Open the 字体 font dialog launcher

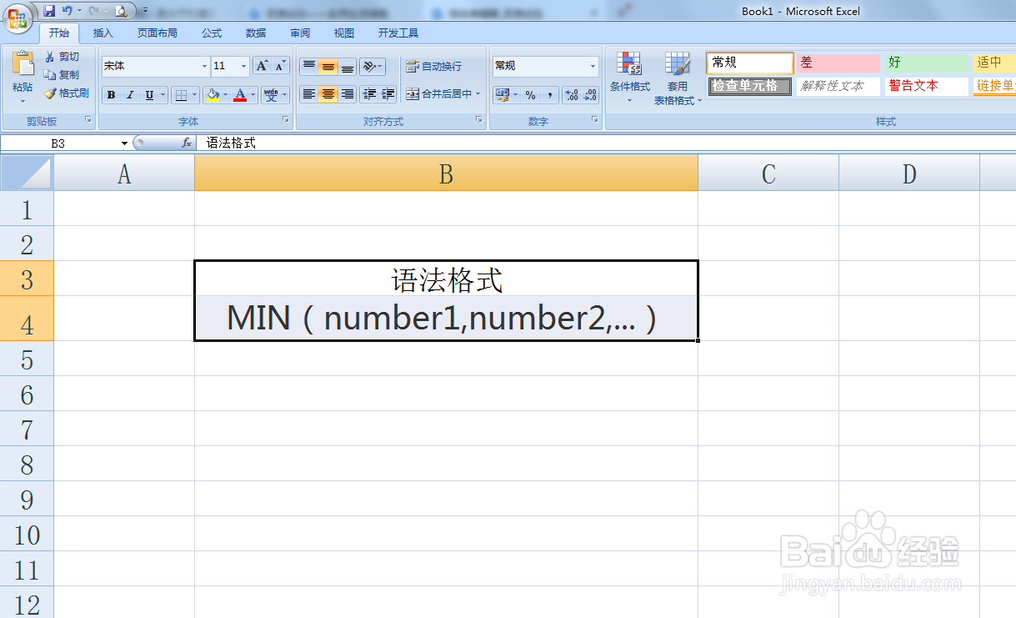(286, 120)
